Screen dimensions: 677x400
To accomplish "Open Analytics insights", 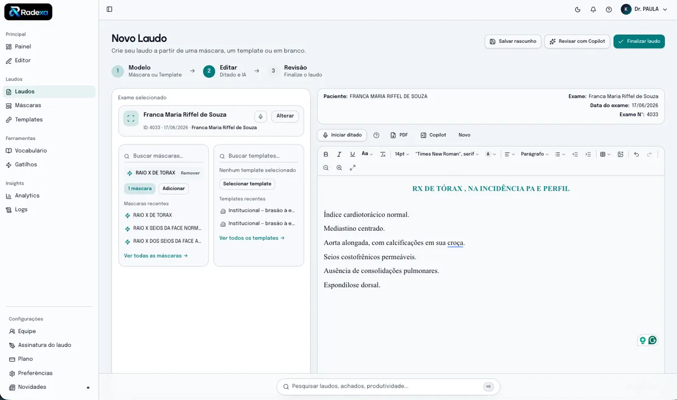I will click(48, 196).
